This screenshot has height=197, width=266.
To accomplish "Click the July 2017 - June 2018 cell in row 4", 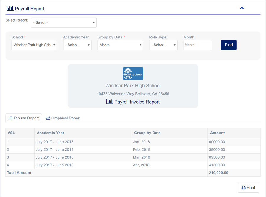I will 83,165.
